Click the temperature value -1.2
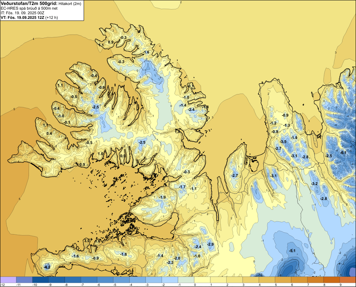Image resolution: width=356 pixels, height=287 pixels. (x=273, y=123)
